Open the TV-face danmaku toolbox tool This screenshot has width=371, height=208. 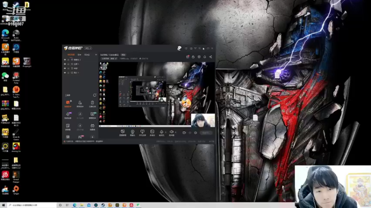click(x=92, y=127)
